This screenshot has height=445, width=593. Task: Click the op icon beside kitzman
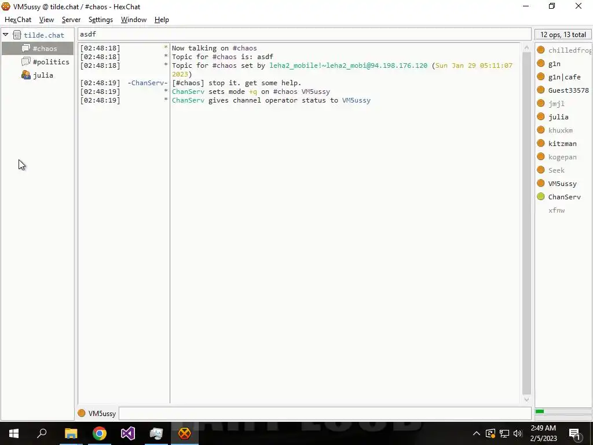(x=541, y=143)
